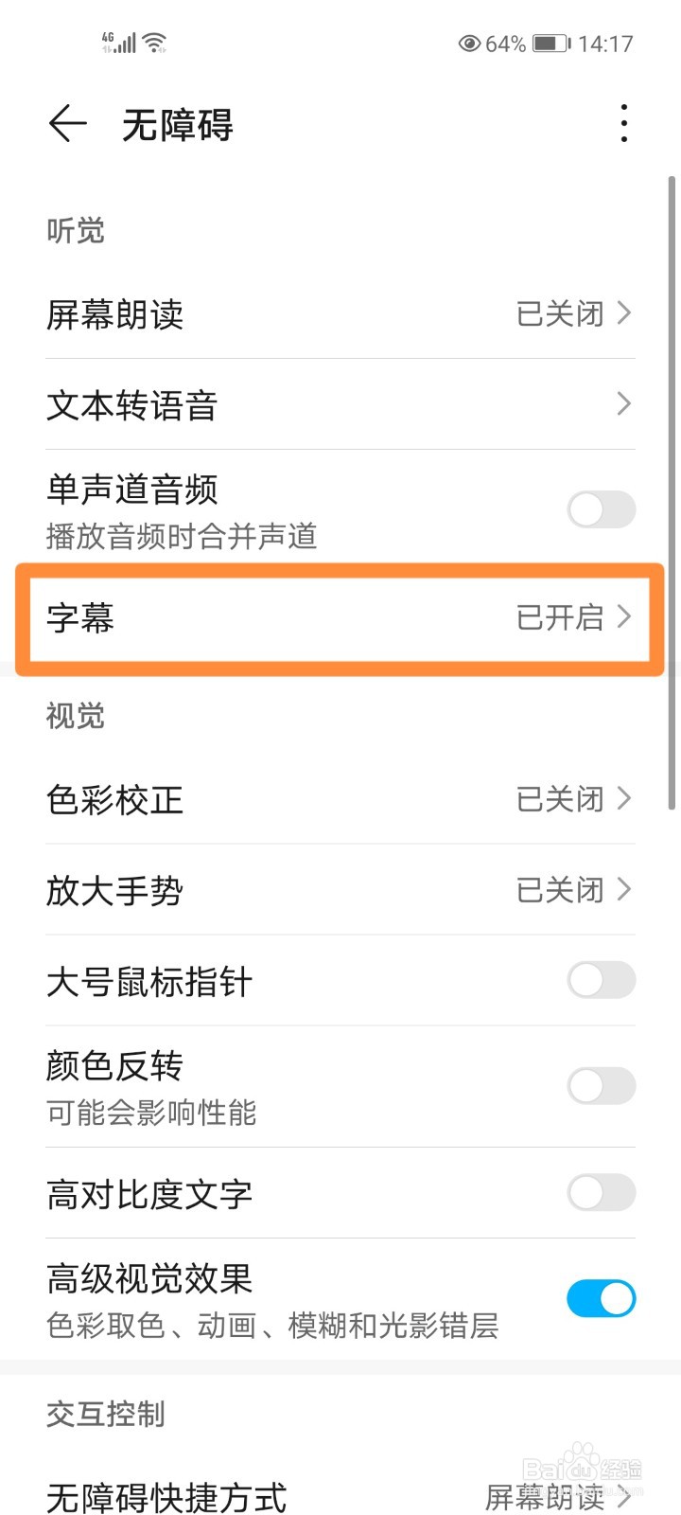Disable the 高级视觉效果 toggle
The image size is (681, 1515).
[x=601, y=1299]
